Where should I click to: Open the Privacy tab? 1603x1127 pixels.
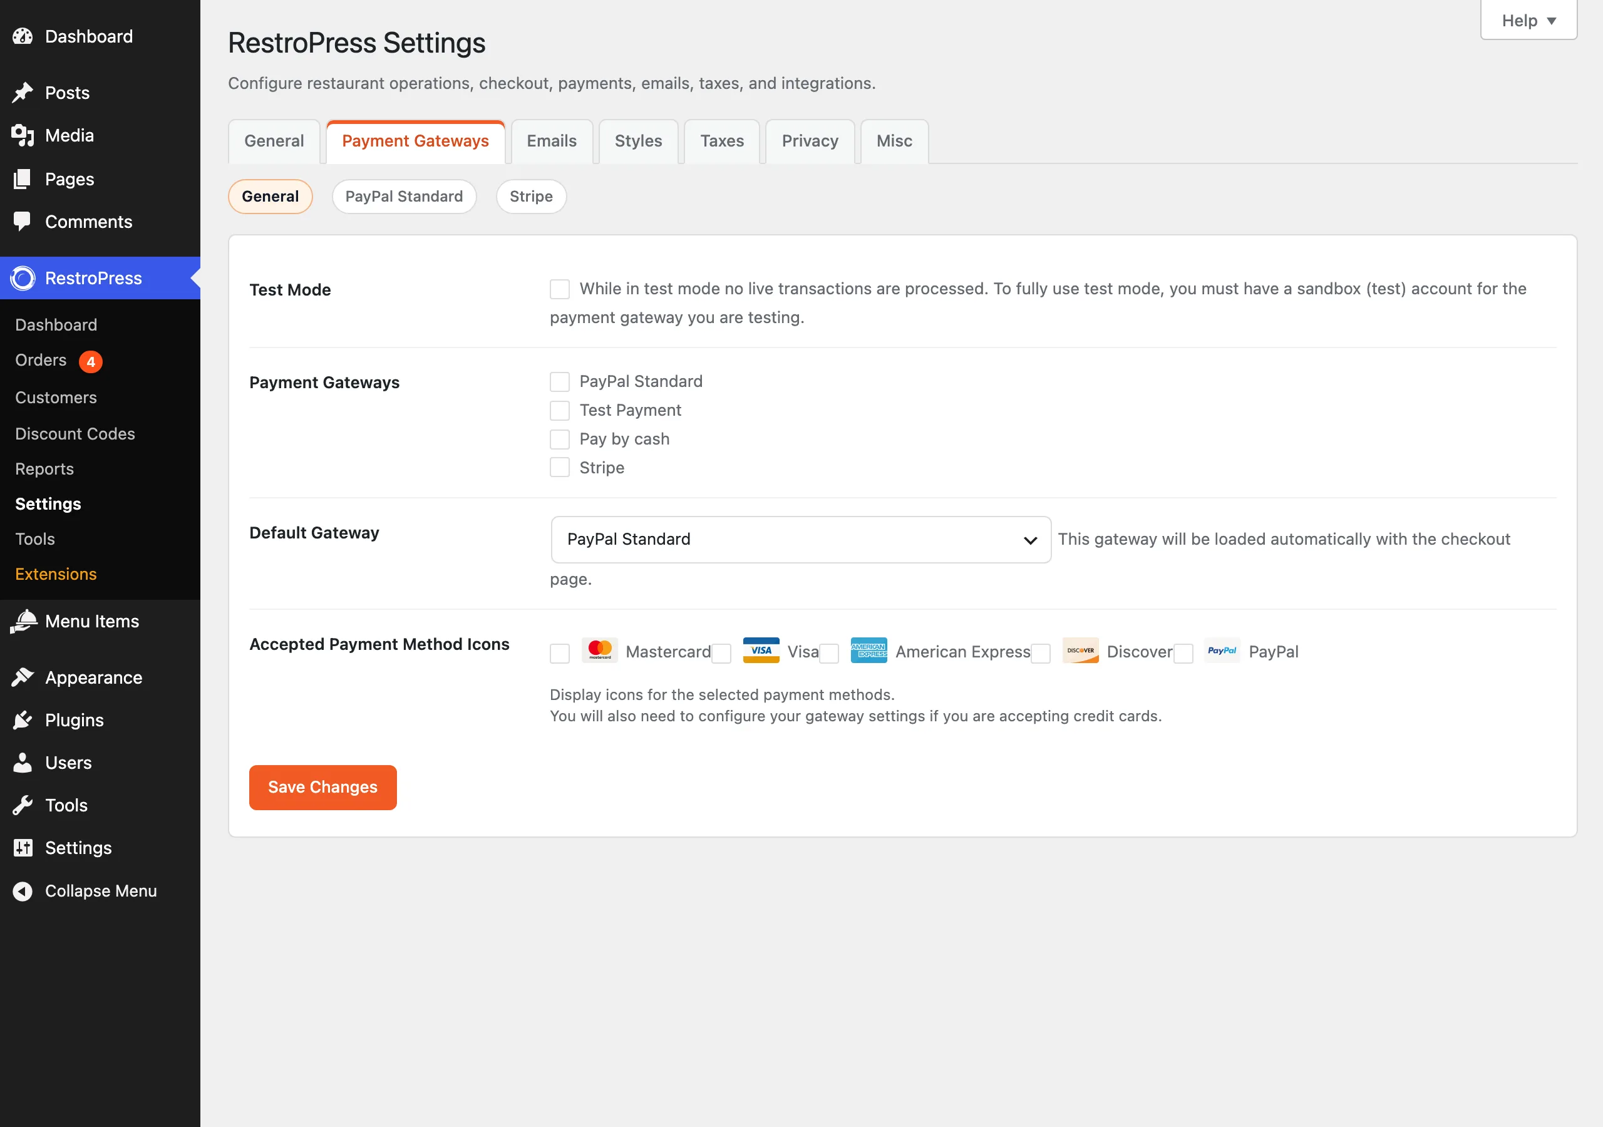click(810, 141)
